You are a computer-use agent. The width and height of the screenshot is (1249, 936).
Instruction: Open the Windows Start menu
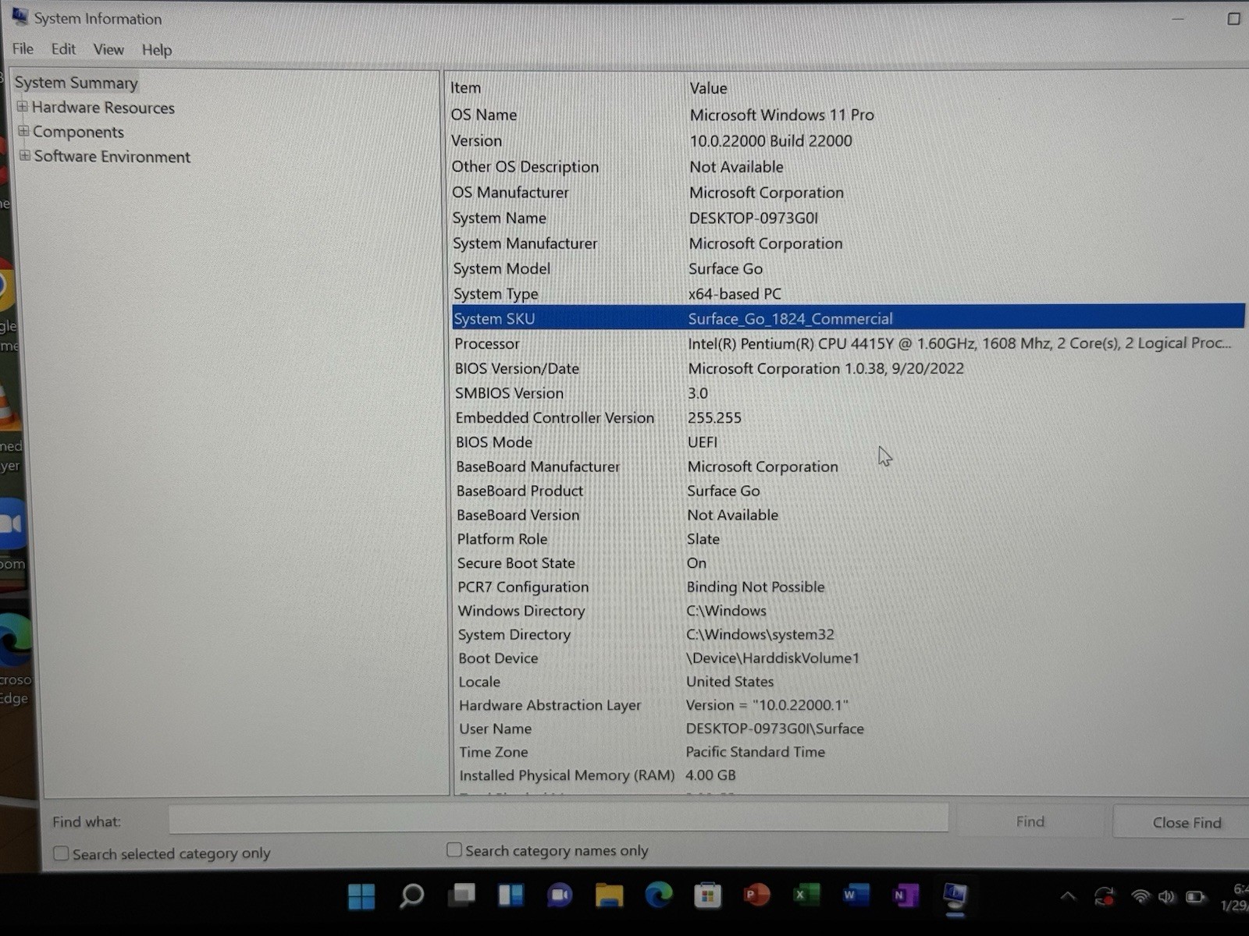(x=361, y=896)
